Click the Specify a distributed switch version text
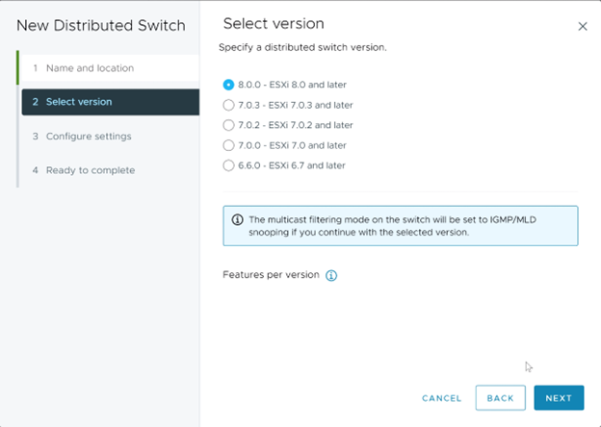601x427 pixels. tap(302, 46)
